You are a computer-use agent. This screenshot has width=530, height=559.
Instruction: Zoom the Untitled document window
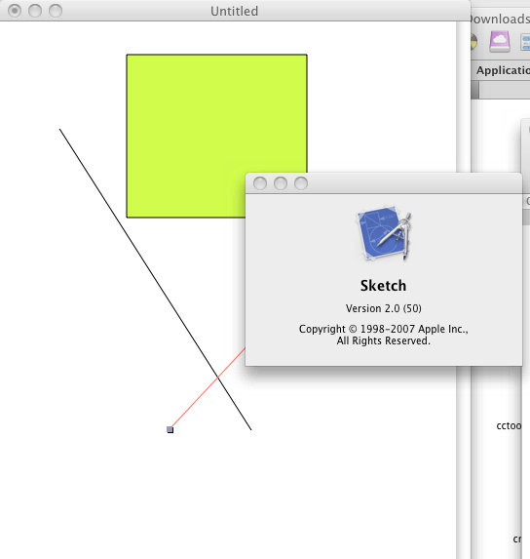click(x=56, y=11)
